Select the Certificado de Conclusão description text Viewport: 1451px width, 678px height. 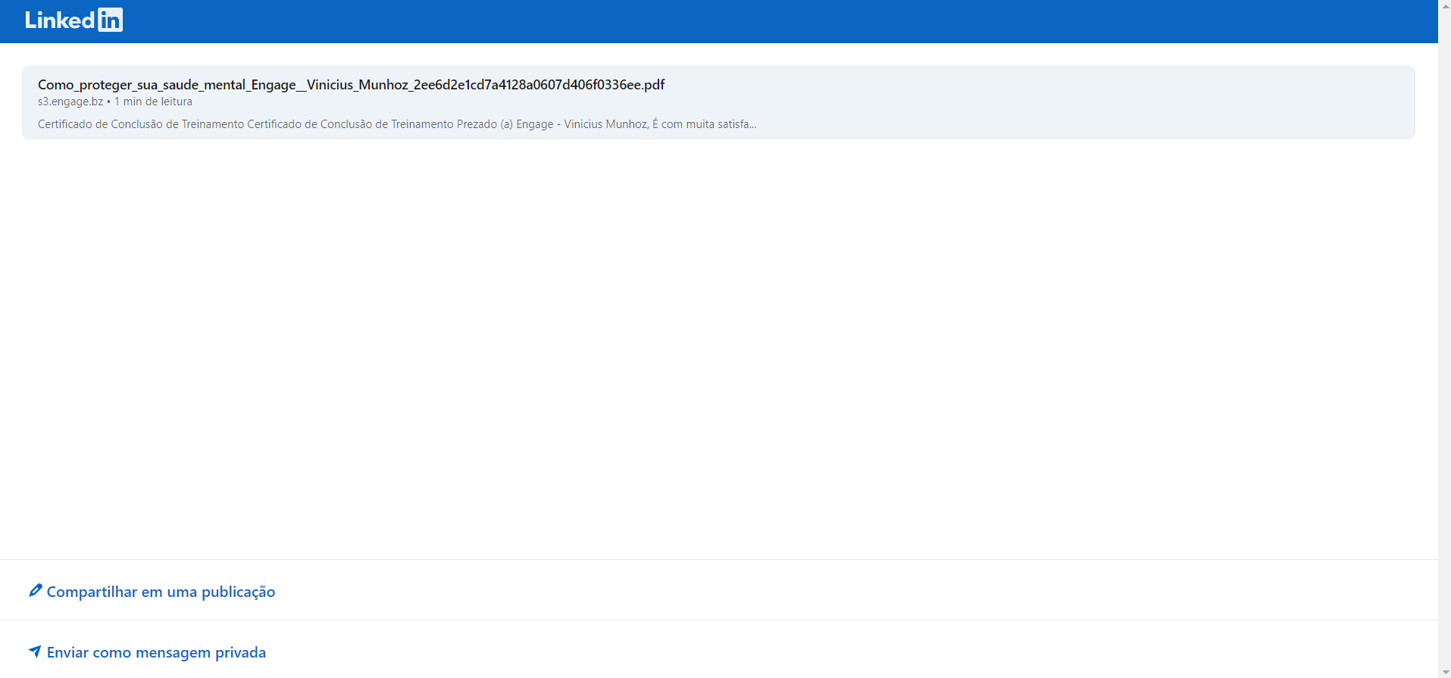(397, 124)
